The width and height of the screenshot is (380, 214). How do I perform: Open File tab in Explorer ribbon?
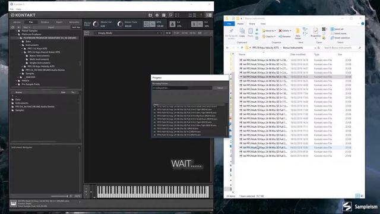229,24
